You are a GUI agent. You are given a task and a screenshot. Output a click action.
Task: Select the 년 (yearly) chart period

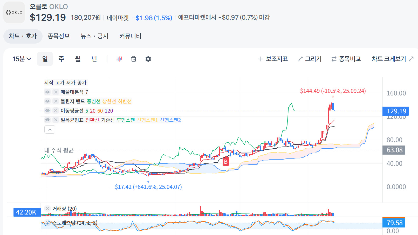(94, 59)
